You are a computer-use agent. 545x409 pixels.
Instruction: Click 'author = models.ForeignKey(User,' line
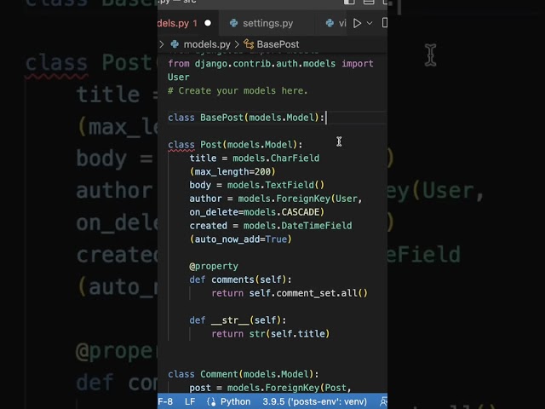point(276,199)
